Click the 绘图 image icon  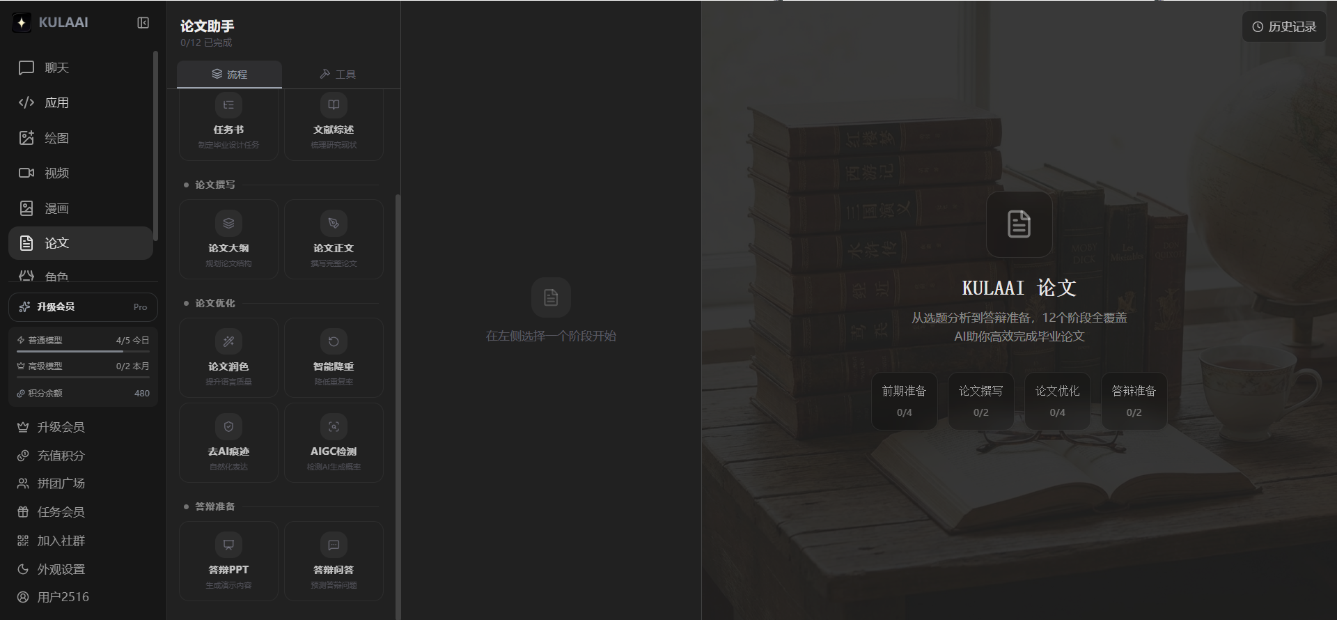click(26, 138)
